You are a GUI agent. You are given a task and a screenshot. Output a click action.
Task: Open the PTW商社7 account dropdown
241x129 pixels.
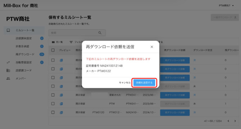226,5
